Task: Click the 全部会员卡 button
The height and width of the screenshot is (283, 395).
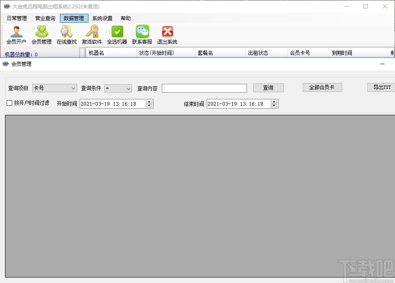Action: point(322,87)
